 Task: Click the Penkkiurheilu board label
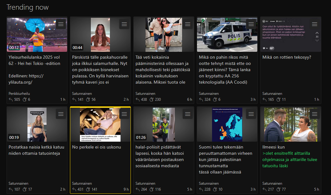19,94
